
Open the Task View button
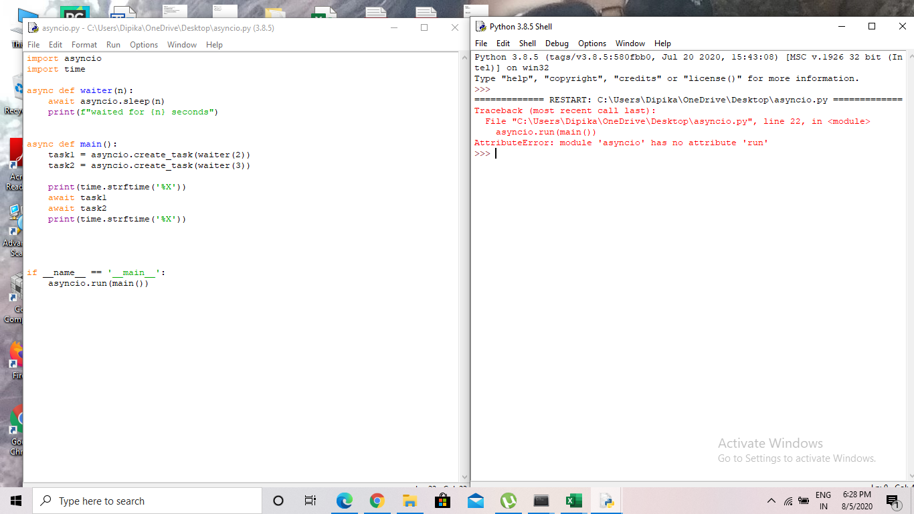pyautogui.click(x=310, y=501)
